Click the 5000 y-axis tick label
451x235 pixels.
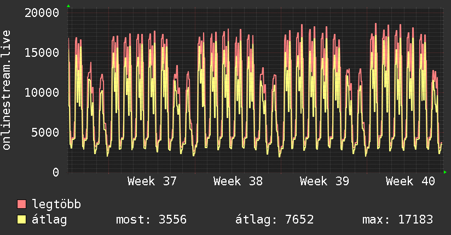(x=45, y=132)
